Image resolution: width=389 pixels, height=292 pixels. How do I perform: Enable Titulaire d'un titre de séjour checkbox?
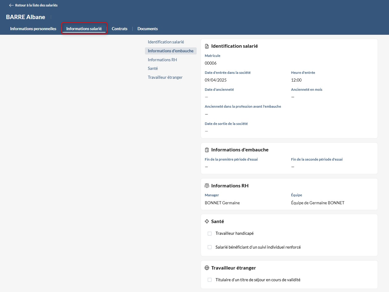tap(210, 280)
